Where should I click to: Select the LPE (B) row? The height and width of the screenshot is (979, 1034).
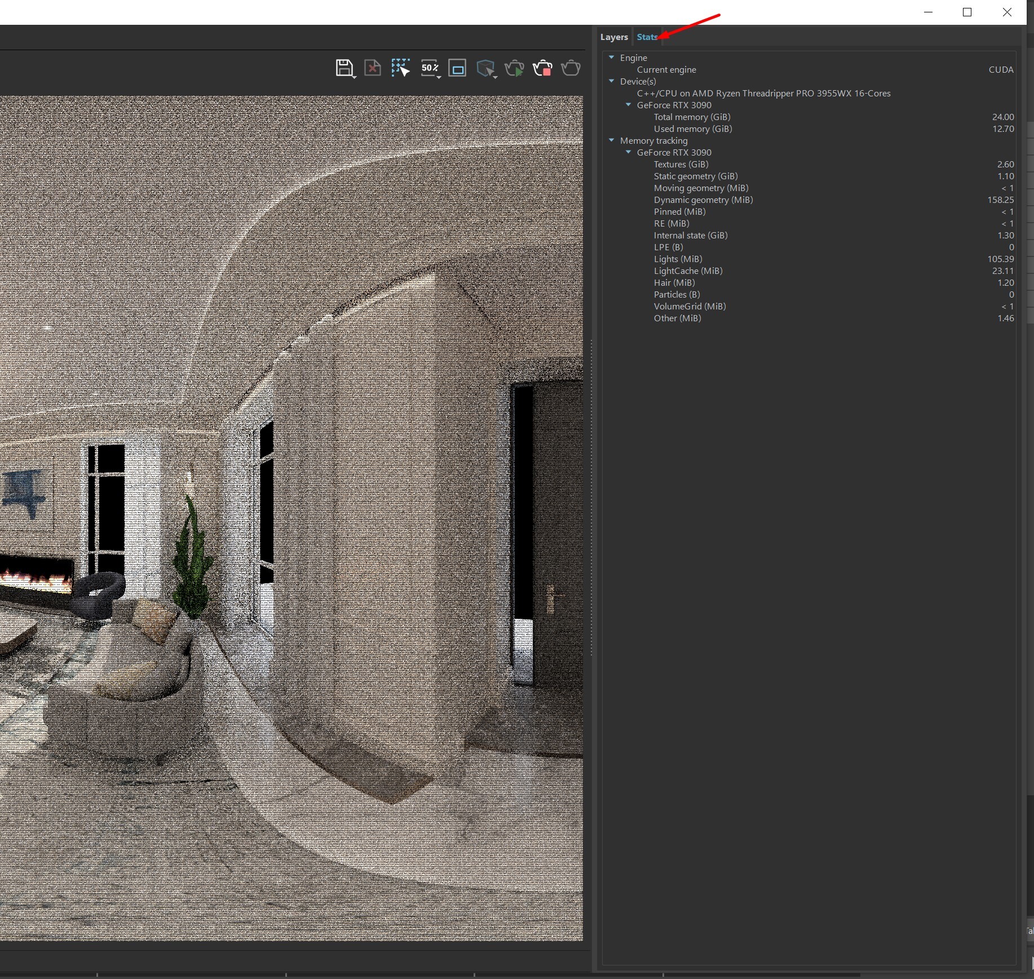[810, 247]
